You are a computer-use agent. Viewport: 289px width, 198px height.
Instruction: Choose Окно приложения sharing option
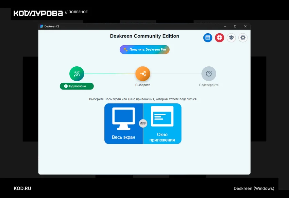pos(162,124)
